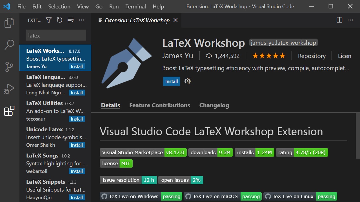Viewport: 360px width, 202px height.
Task: Click the installs 1.24M badge
Action: (254, 152)
